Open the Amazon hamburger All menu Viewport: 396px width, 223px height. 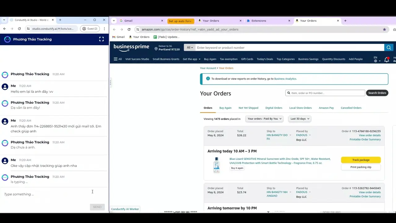118,59
